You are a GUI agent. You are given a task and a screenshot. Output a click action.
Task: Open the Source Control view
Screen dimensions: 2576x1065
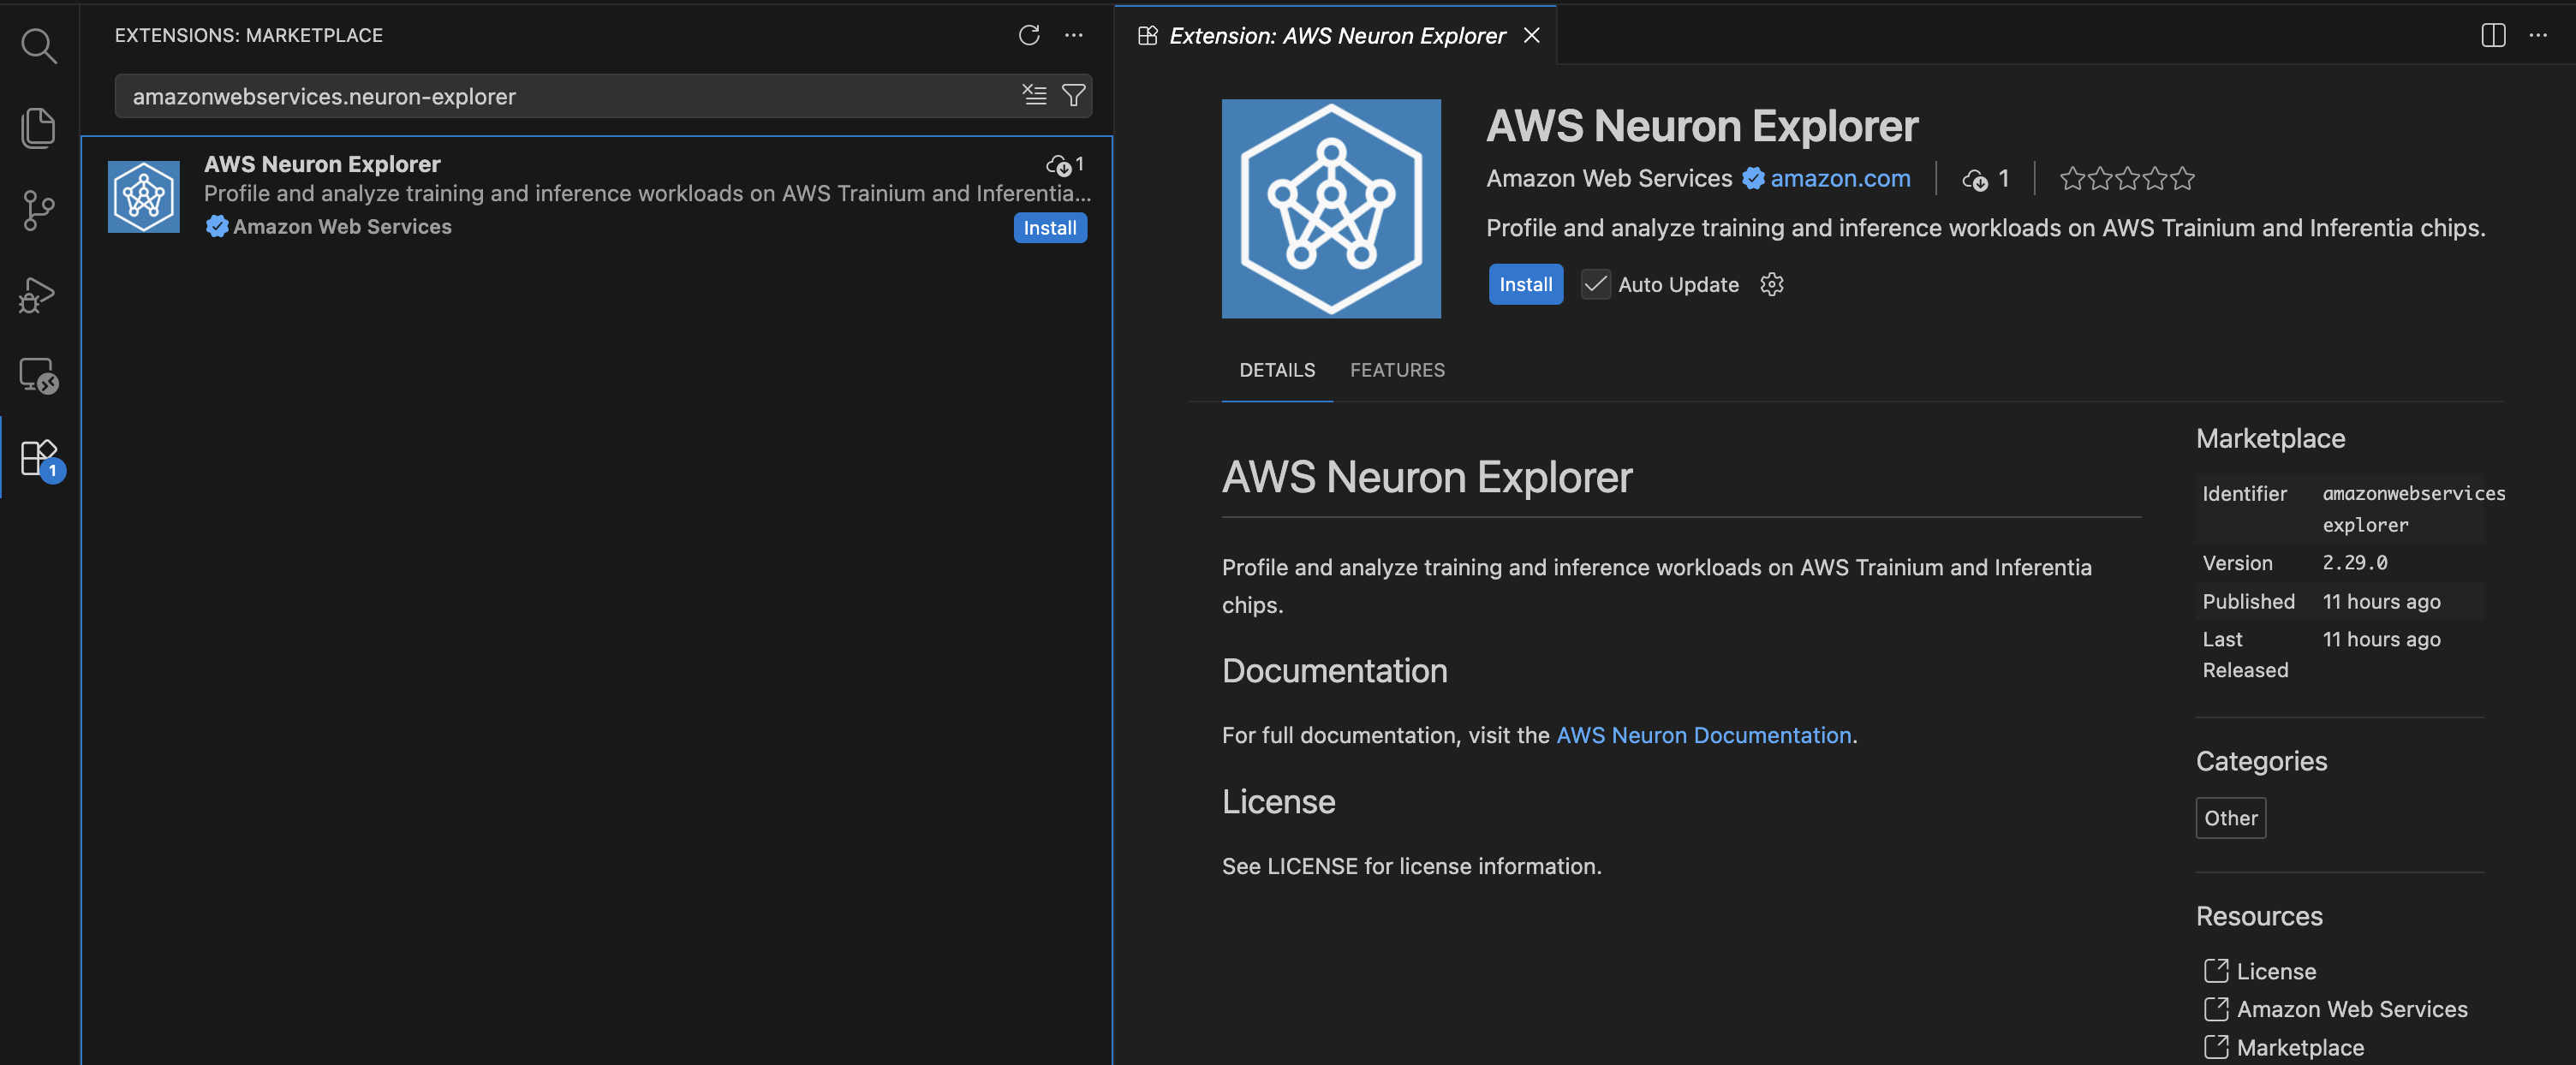[x=39, y=211]
